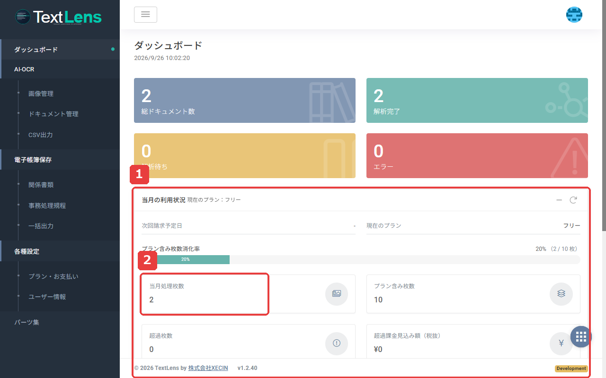Open パーツ集 in the sidebar
The image size is (606, 378).
pyautogui.click(x=60, y=322)
